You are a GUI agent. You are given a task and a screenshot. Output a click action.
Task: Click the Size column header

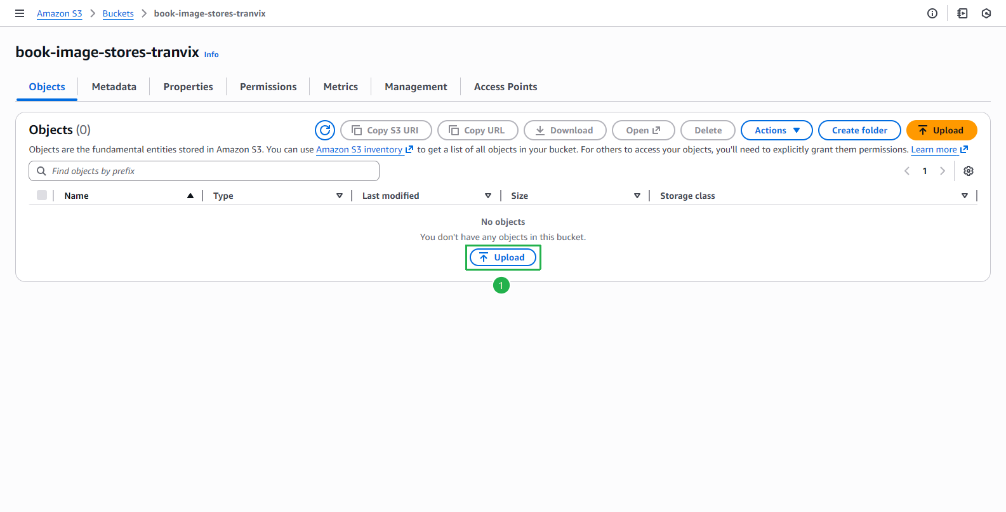pos(520,196)
